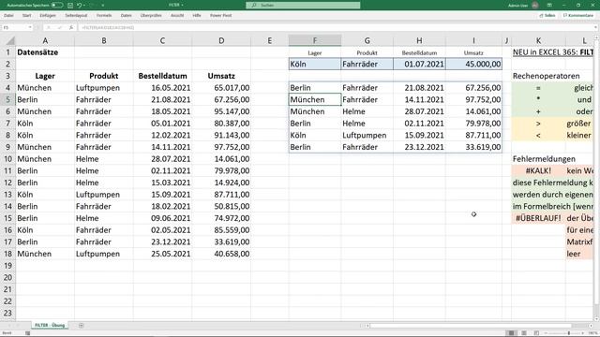Click in the Suchen search box

(x=303, y=5)
